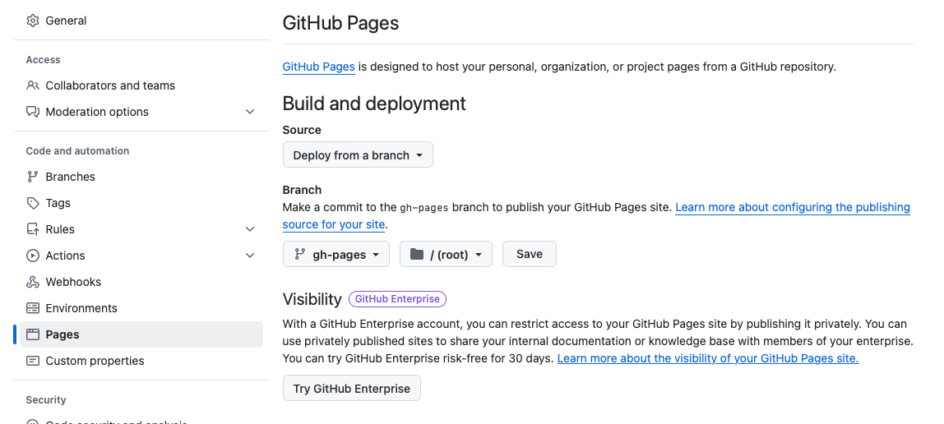This screenshot has height=424, width=944.
Task: Click the Collaborators and teams people icon
Action: tap(33, 85)
